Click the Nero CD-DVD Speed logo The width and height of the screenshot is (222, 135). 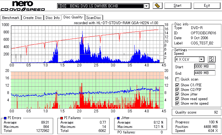click(23, 6)
